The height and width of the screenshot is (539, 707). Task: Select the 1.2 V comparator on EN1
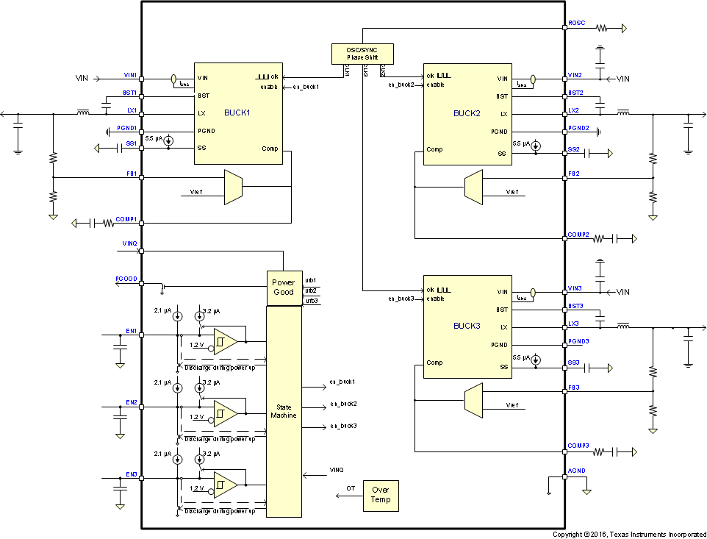[x=224, y=340]
